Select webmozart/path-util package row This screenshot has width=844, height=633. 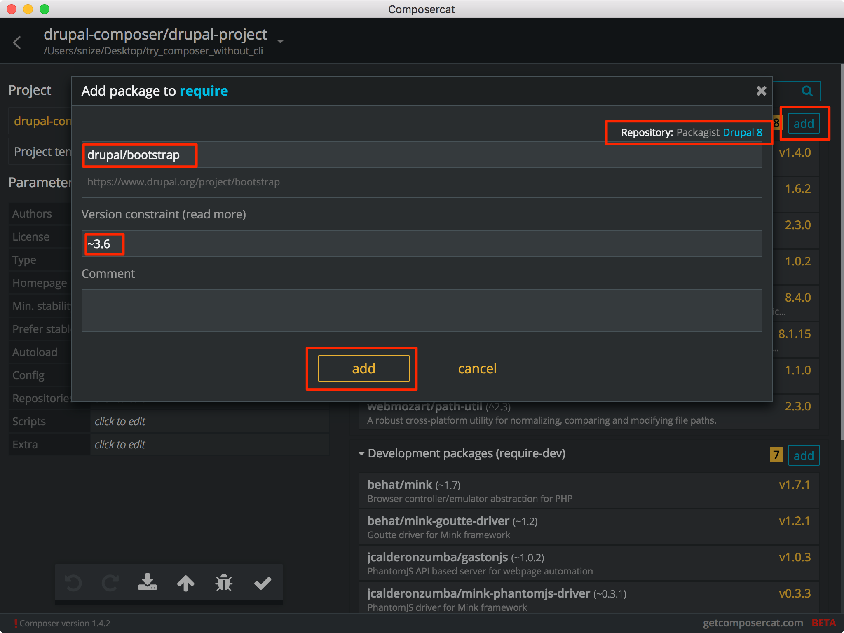click(589, 415)
